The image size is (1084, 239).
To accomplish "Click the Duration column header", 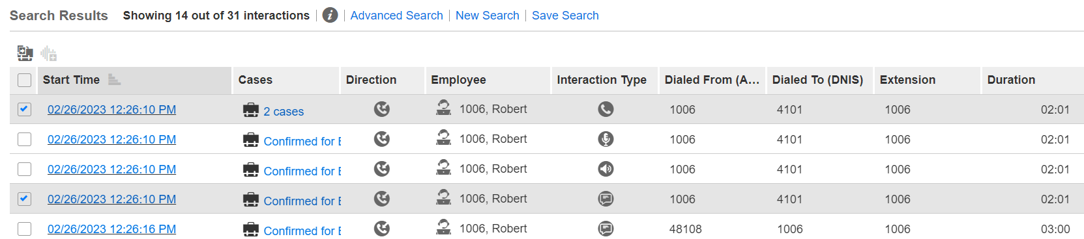I will tap(1033, 81).
